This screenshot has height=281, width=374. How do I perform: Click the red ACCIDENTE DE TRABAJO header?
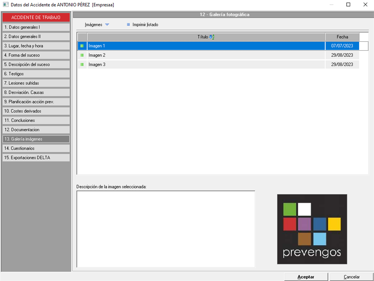pos(36,18)
